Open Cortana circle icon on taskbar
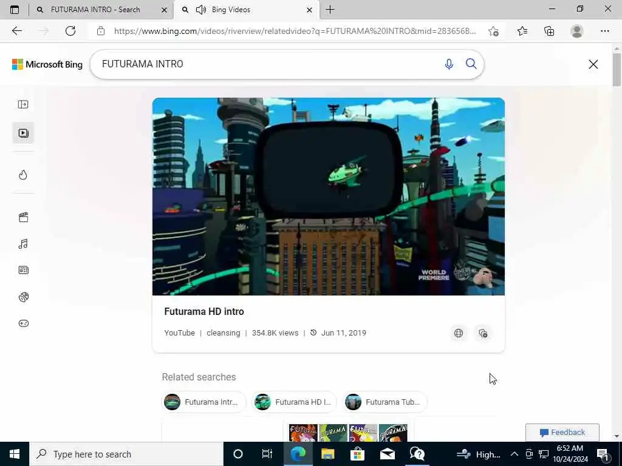The image size is (622, 466). pos(238,454)
